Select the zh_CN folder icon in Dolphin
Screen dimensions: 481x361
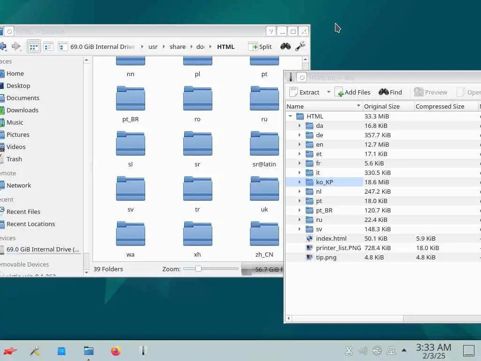pos(264,234)
